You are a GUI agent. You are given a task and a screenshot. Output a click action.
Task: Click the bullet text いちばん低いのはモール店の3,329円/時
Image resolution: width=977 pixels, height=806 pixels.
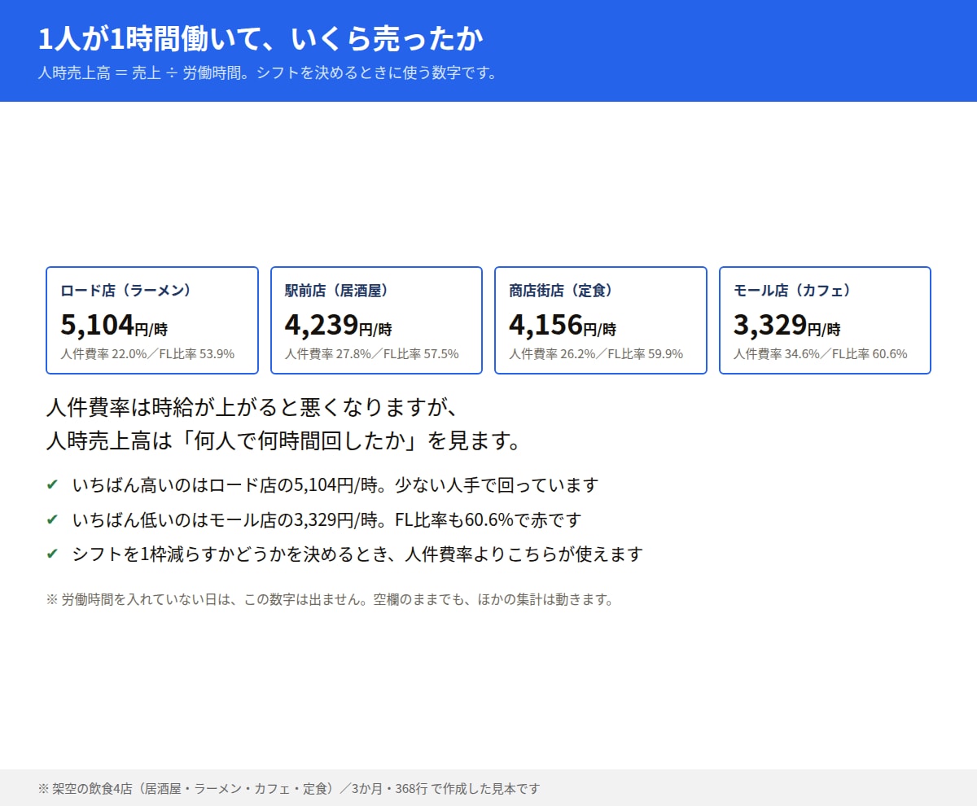(x=326, y=519)
